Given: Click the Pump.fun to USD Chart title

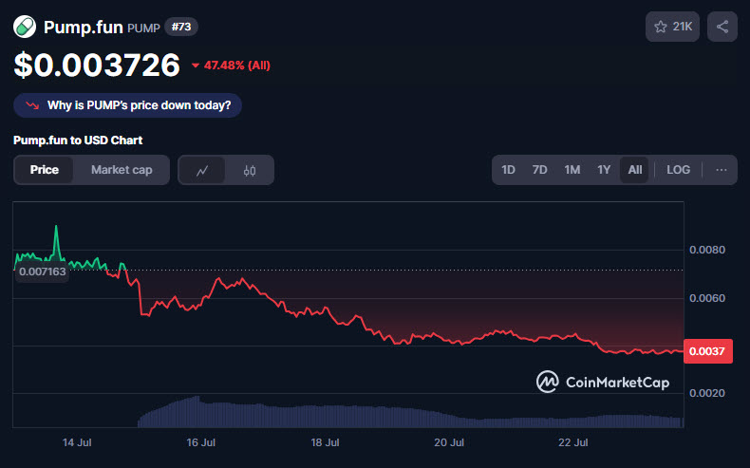Looking at the screenshot, I should click(x=78, y=140).
